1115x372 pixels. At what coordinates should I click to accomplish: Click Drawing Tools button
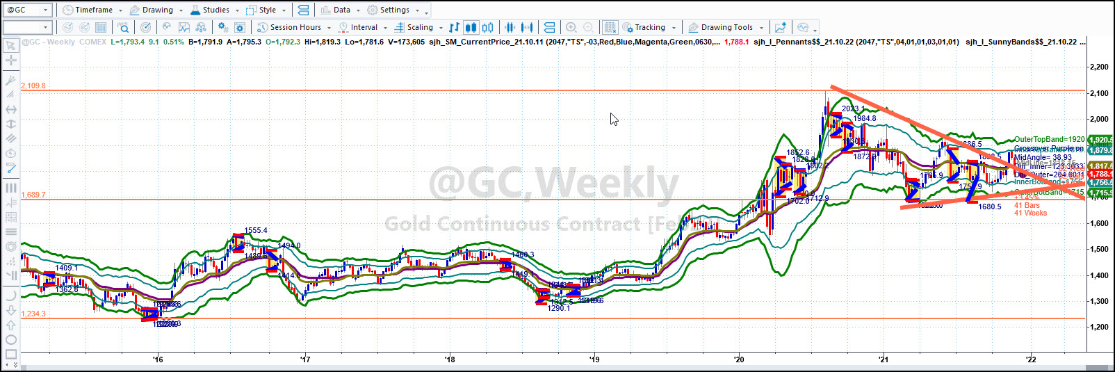[721, 27]
